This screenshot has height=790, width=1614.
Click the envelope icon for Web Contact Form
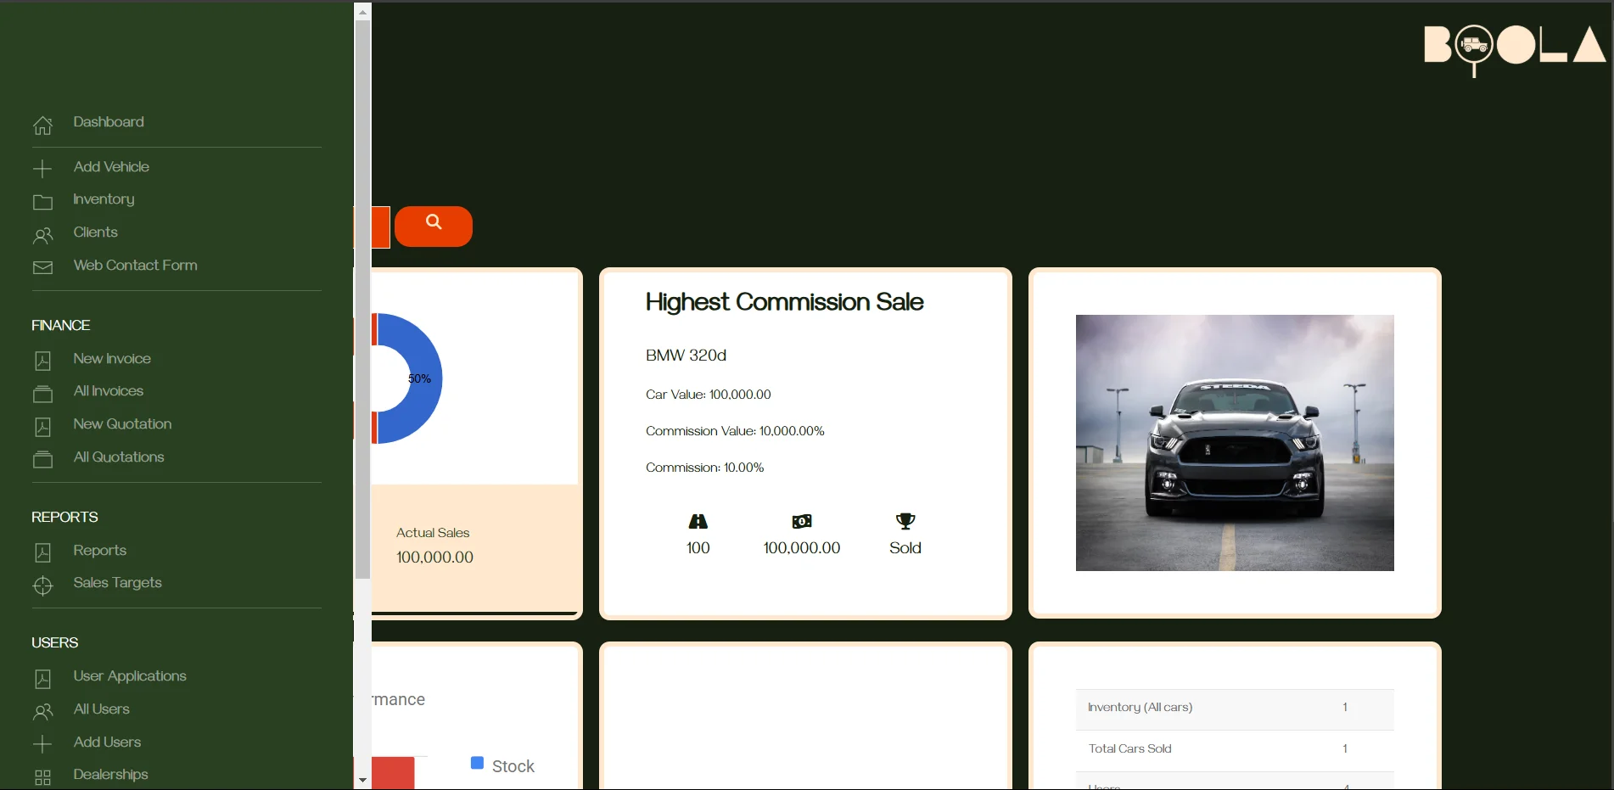point(42,267)
